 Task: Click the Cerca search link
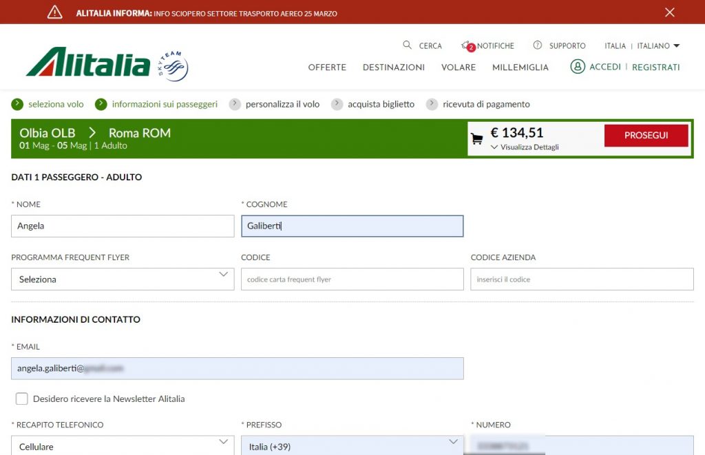[x=430, y=46]
